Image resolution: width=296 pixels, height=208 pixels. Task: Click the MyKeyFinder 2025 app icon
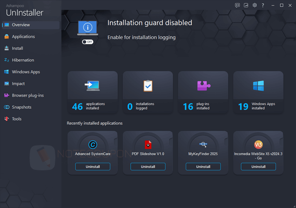pos(203,145)
